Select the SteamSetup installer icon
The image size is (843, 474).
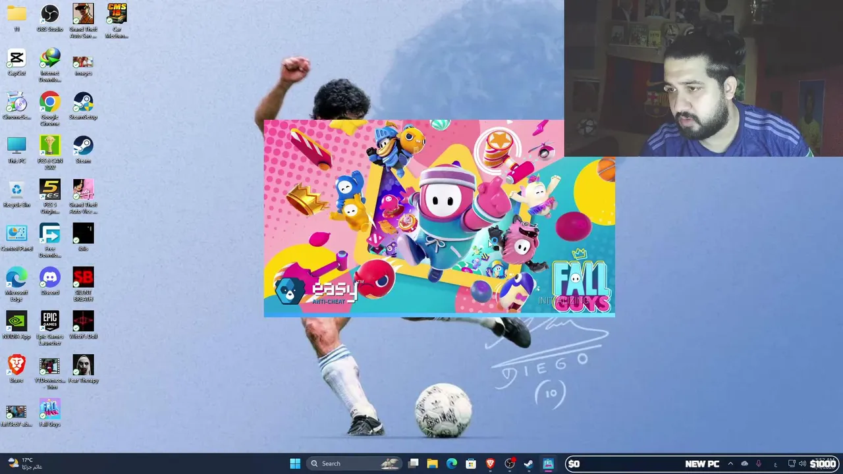pos(83,106)
